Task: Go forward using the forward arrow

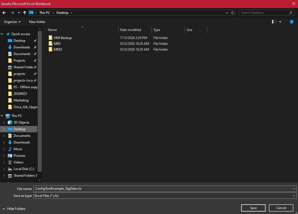Action: [x=12, y=13]
